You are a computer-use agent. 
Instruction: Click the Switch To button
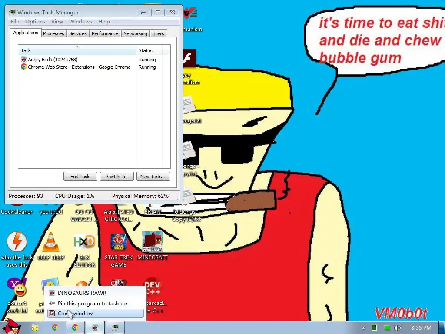116,177
